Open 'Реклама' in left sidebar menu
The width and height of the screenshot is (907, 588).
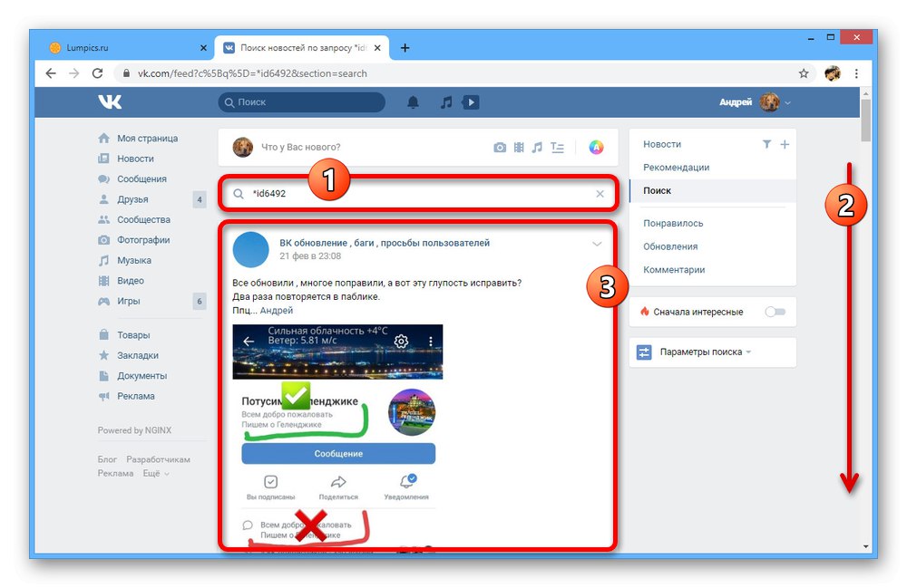point(136,396)
